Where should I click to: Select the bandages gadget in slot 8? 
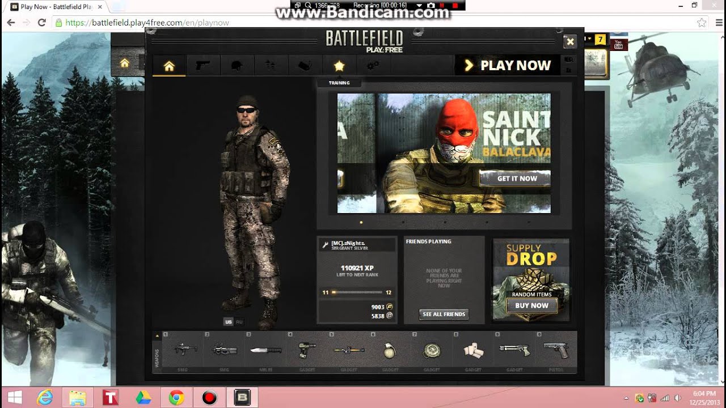coord(473,351)
